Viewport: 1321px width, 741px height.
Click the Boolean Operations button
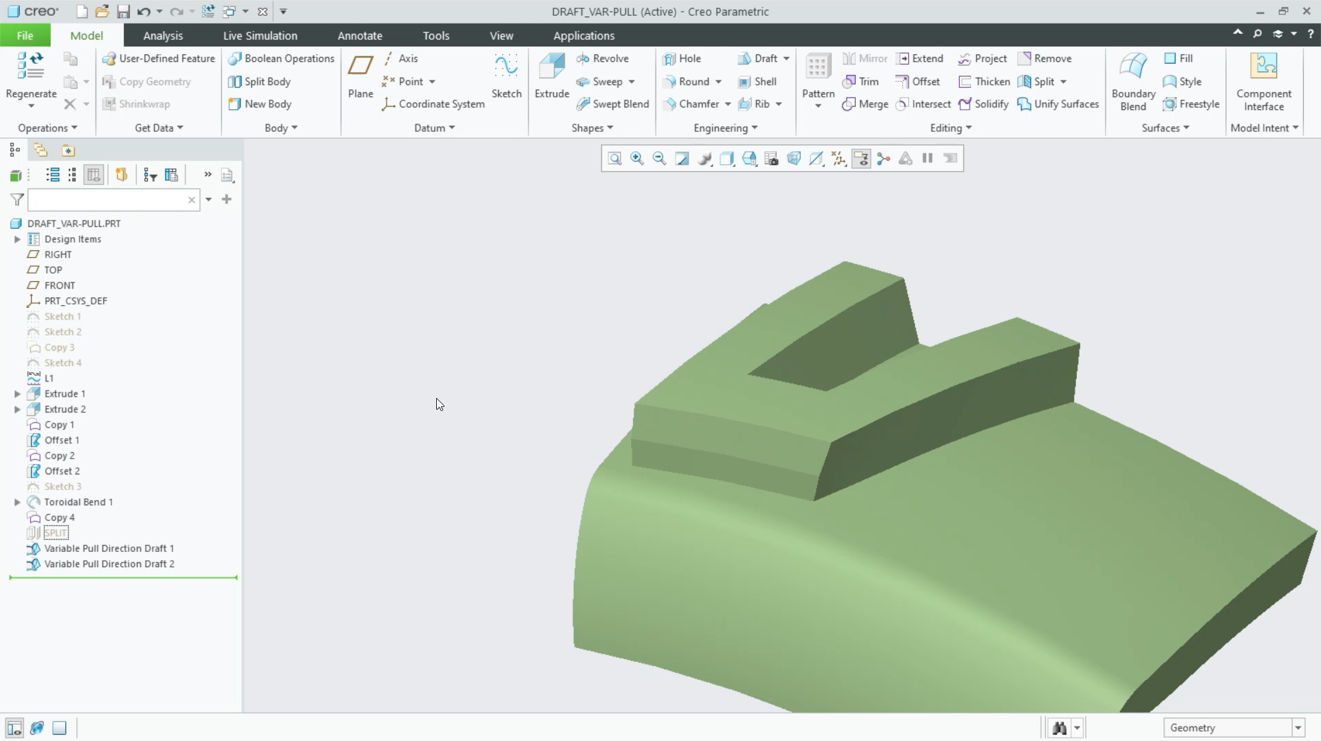click(281, 58)
